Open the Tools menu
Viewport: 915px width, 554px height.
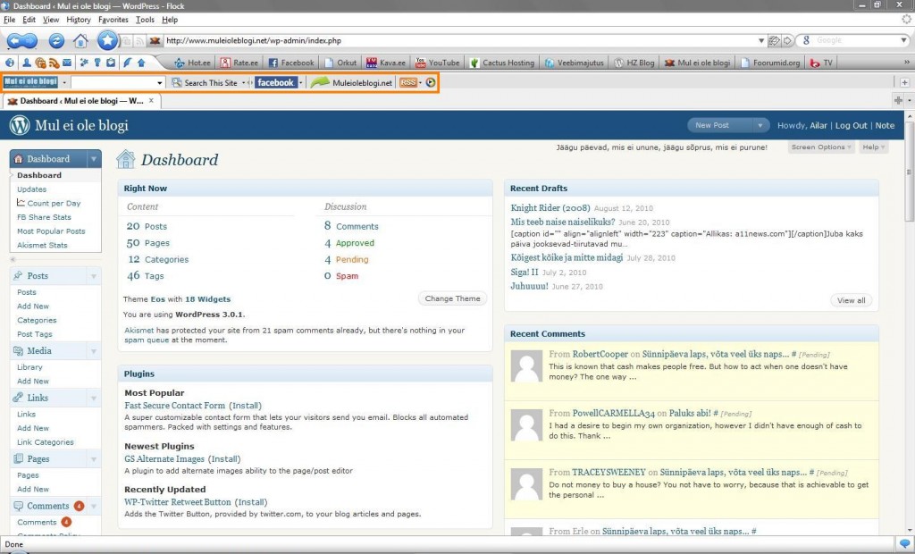[145, 19]
